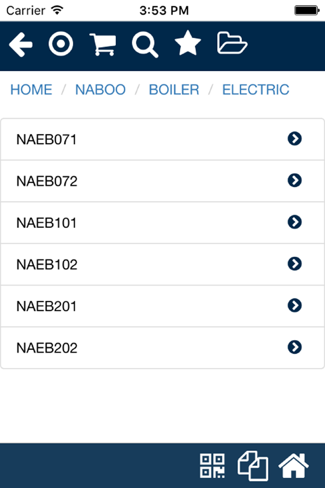325x488 pixels.
Task: Open search with magnifier icon
Action: 145,45
